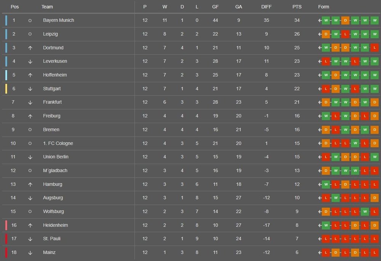Select the green W badge in Wolfsburg's form
The width and height of the screenshot is (381, 261).
[365, 212]
